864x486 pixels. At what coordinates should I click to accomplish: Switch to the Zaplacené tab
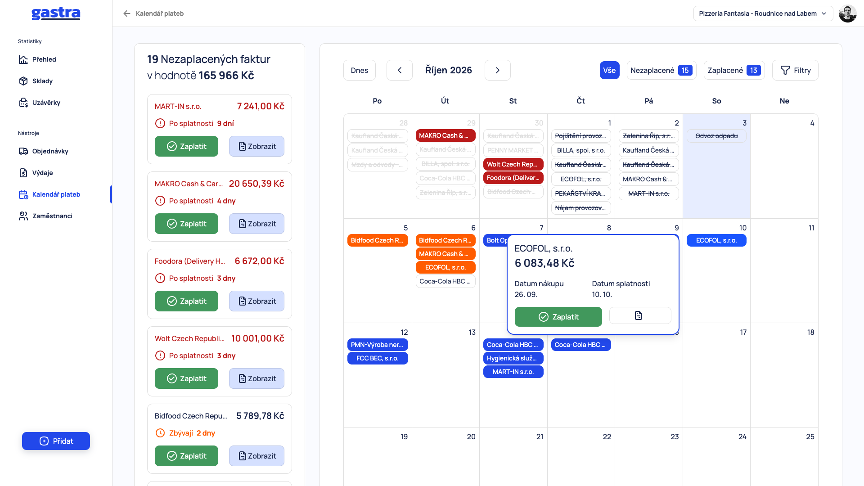click(x=734, y=70)
